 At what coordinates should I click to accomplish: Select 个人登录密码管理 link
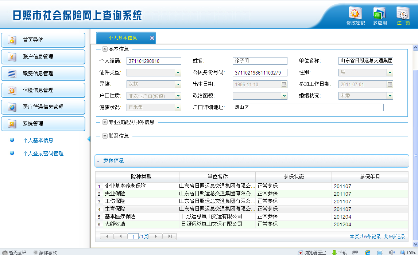point(43,154)
